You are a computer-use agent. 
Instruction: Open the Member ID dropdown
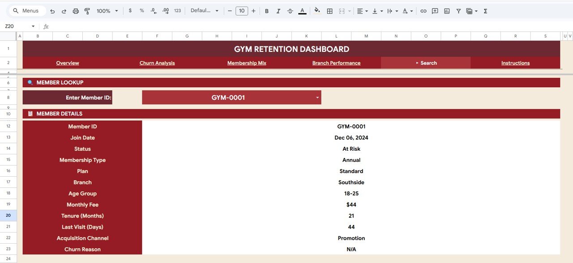(317, 97)
